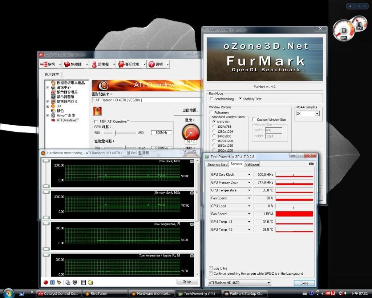Switch to the Sensors tab in GPU-Z
This screenshot has height=298, width=372.
tap(236, 164)
